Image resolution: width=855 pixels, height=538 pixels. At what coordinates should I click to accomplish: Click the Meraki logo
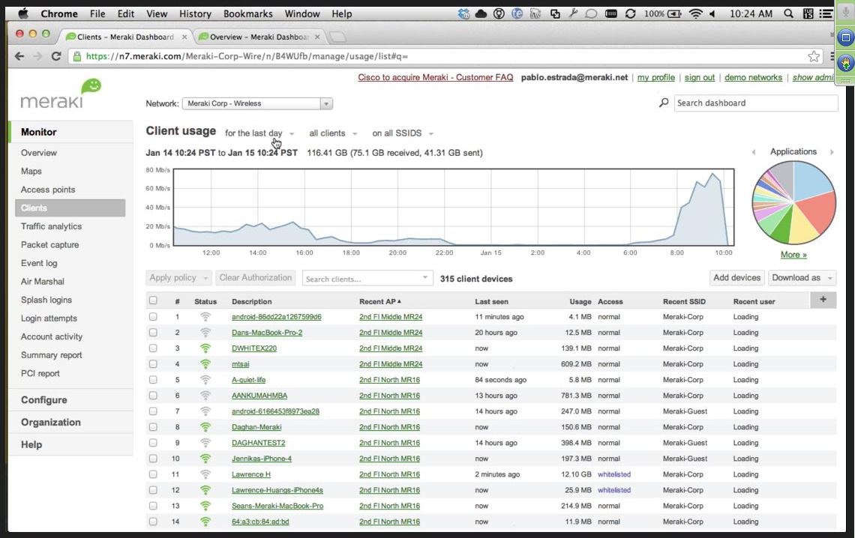pos(61,94)
